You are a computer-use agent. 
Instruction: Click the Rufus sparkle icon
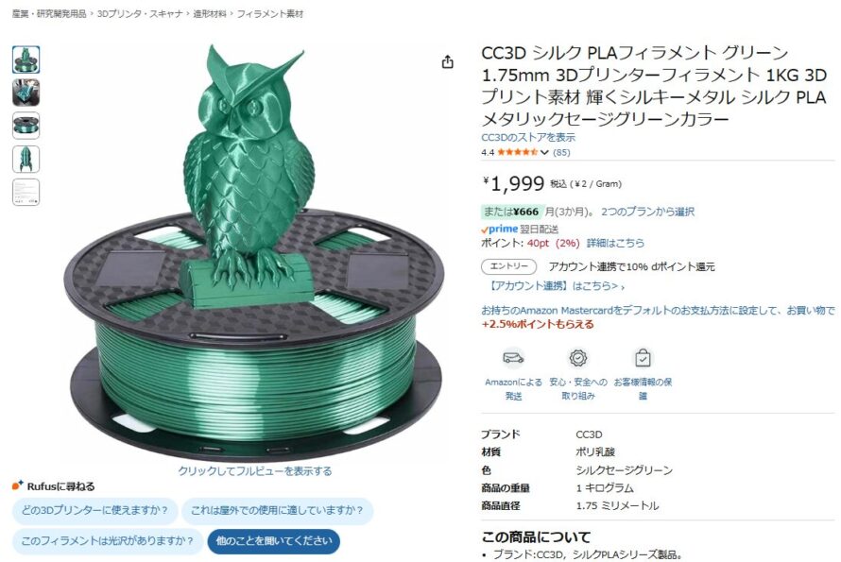[x=18, y=485]
